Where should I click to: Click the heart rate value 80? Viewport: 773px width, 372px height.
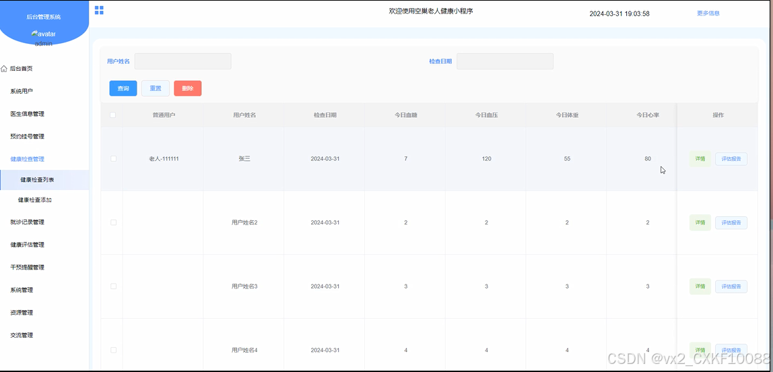coord(648,159)
